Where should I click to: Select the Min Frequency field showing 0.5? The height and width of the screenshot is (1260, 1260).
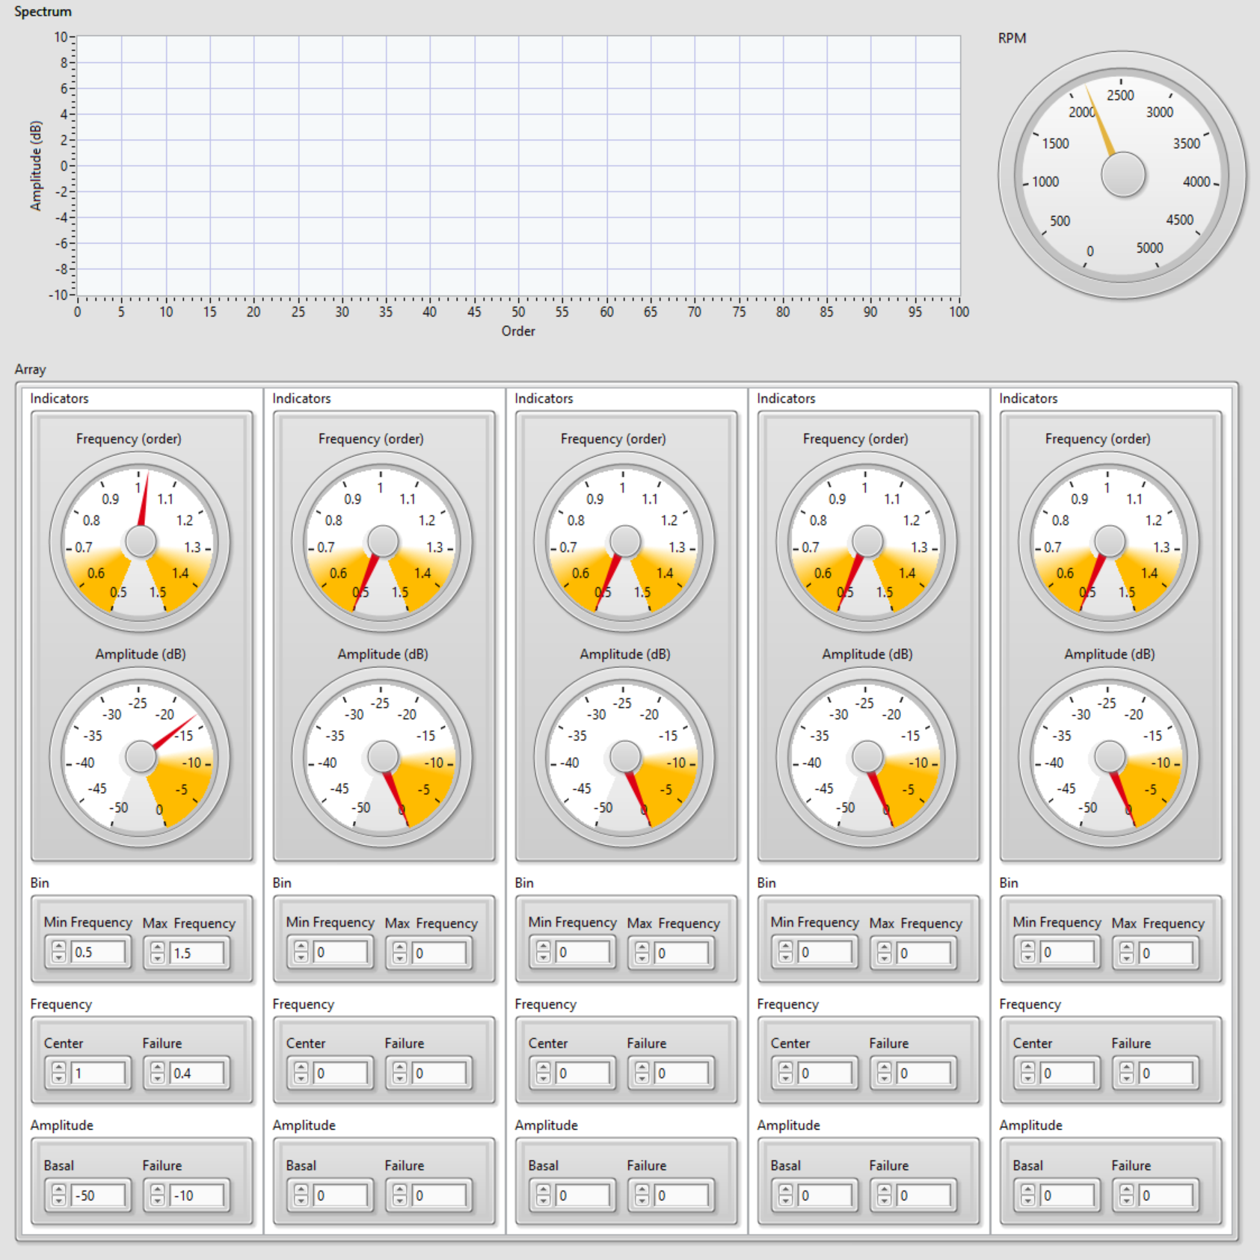[98, 952]
